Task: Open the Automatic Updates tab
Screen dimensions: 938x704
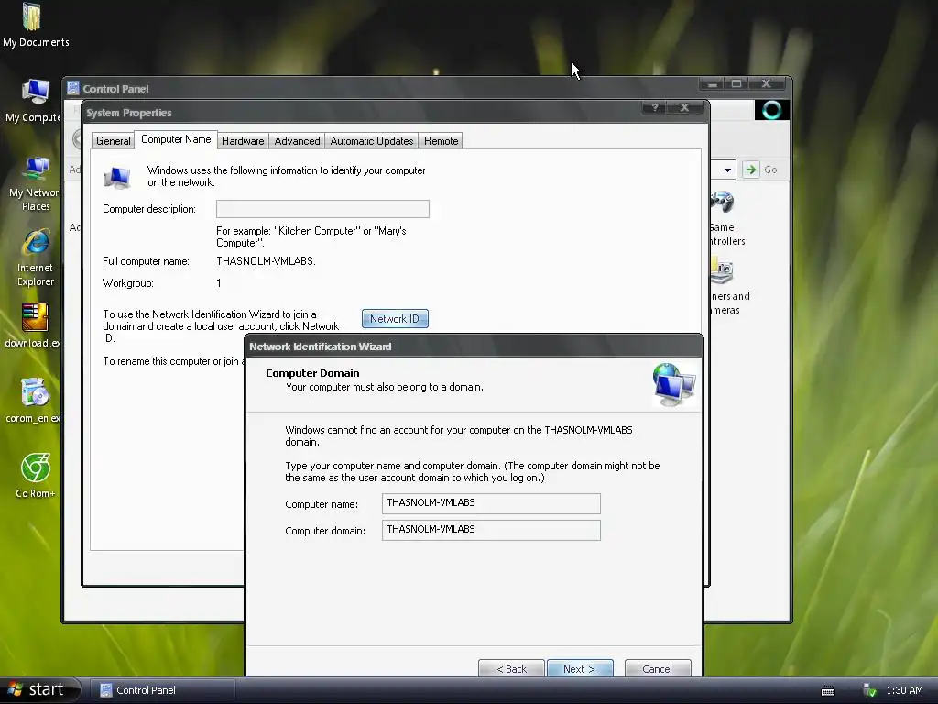Action: [x=372, y=141]
